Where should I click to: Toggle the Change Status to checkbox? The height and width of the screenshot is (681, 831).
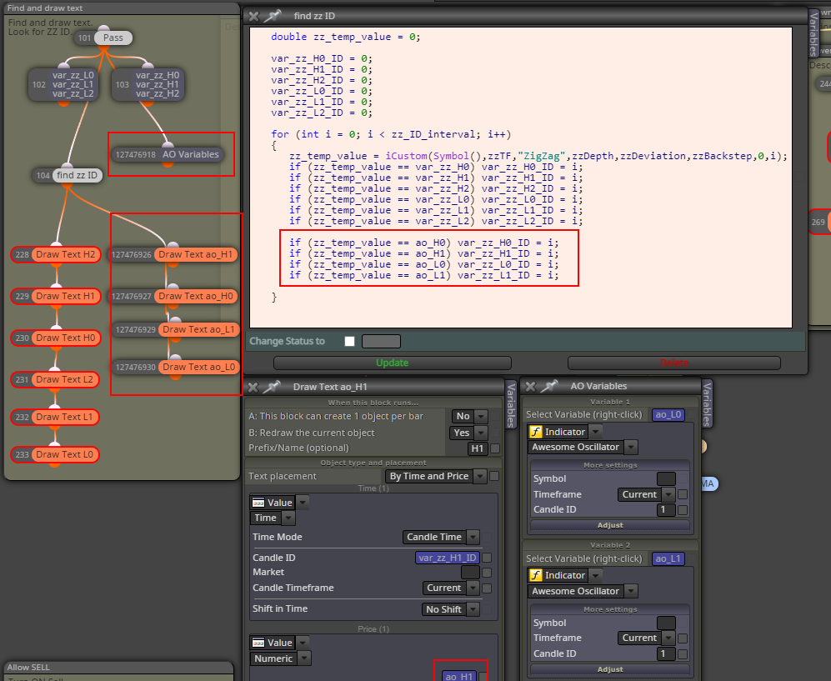(x=350, y=341)
